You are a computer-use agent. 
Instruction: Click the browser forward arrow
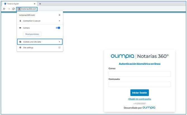click(9, 9)
